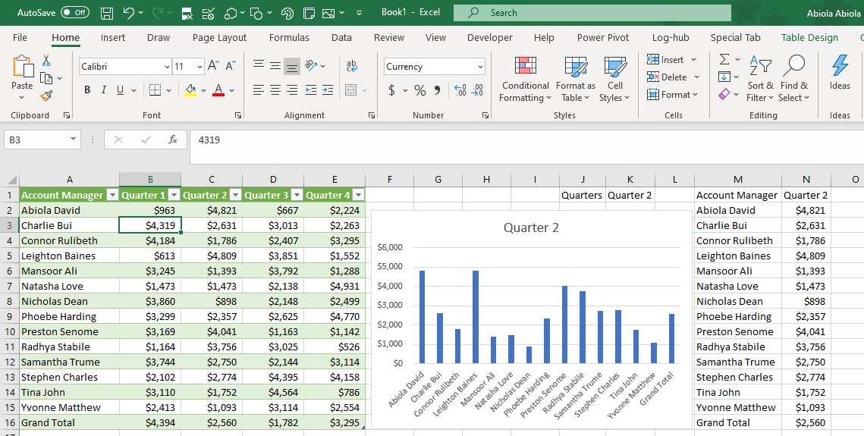Click the Accounting dollar sign format
The image size is (864, 436).
391,90
